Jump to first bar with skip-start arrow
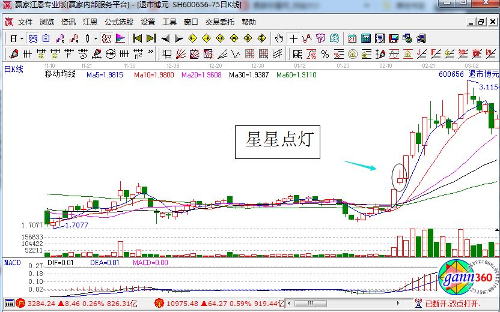 coord(137,38)
